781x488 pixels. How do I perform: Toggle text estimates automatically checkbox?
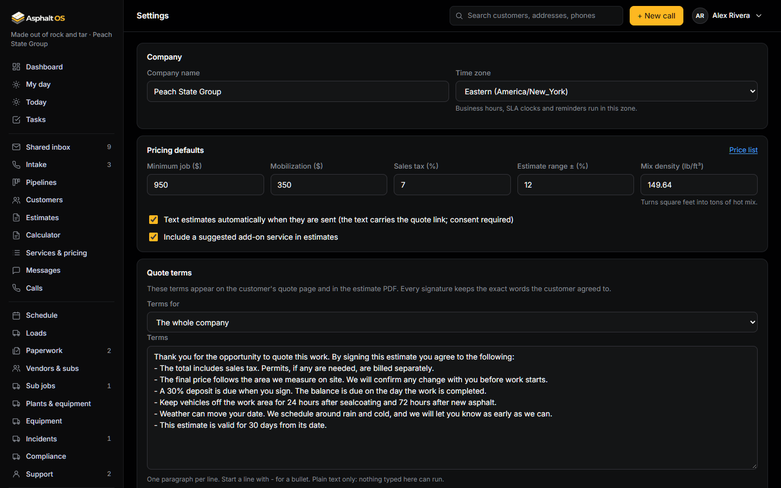pyautogui.click(x=153, y=220)
